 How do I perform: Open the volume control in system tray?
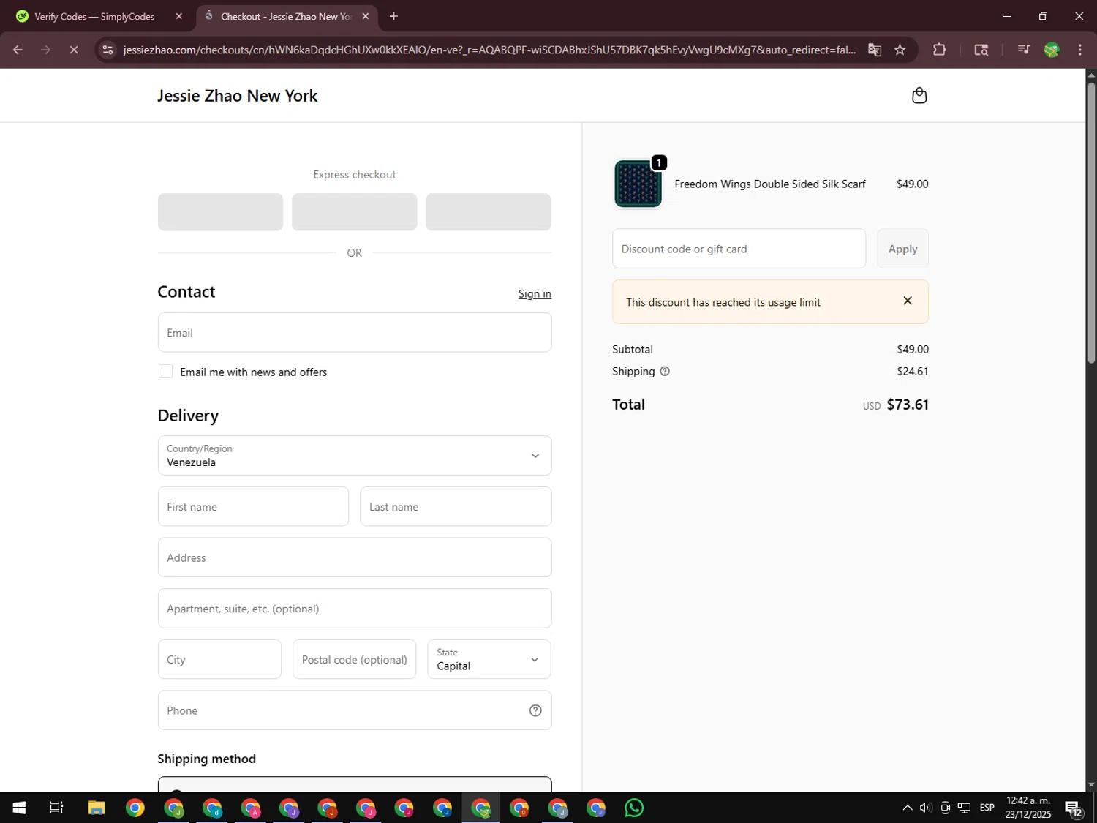click(x=926, y=808)
